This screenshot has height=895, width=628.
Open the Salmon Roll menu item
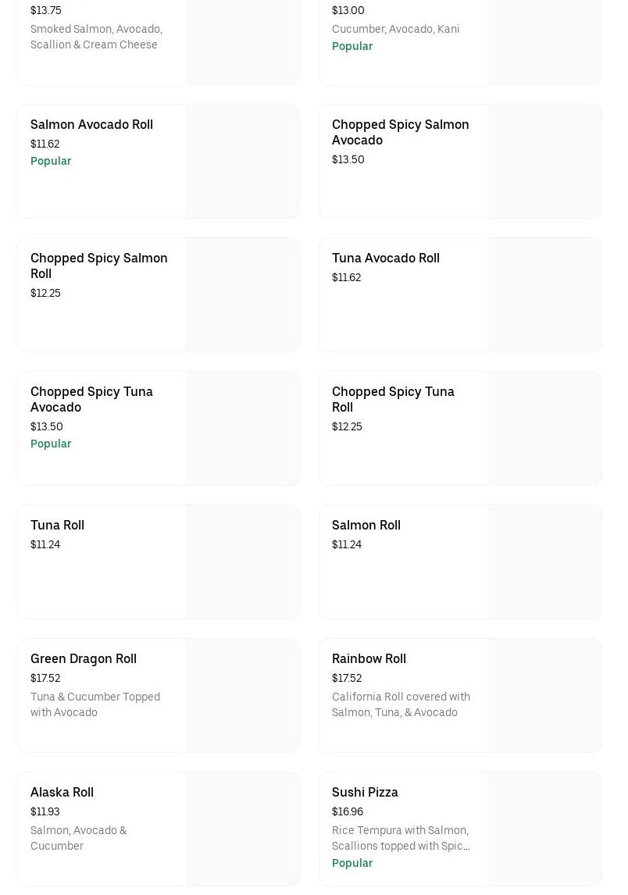click(366, 525)
